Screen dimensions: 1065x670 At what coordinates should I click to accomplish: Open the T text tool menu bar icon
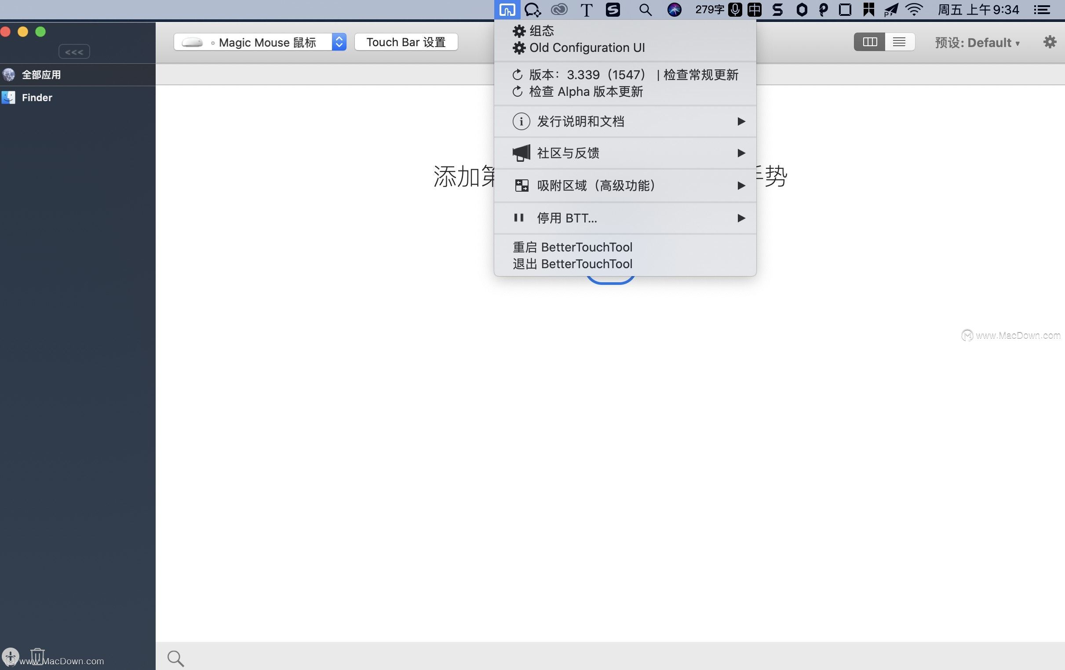click(x=587, y=10)
